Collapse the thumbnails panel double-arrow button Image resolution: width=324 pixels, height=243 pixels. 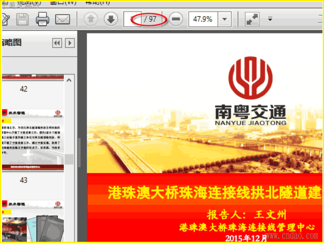point(57,43)
